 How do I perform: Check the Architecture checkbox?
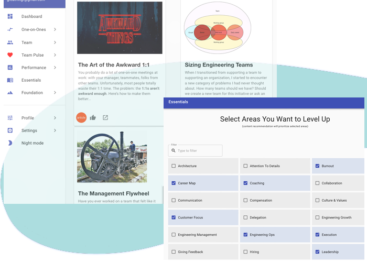[174, 166]
